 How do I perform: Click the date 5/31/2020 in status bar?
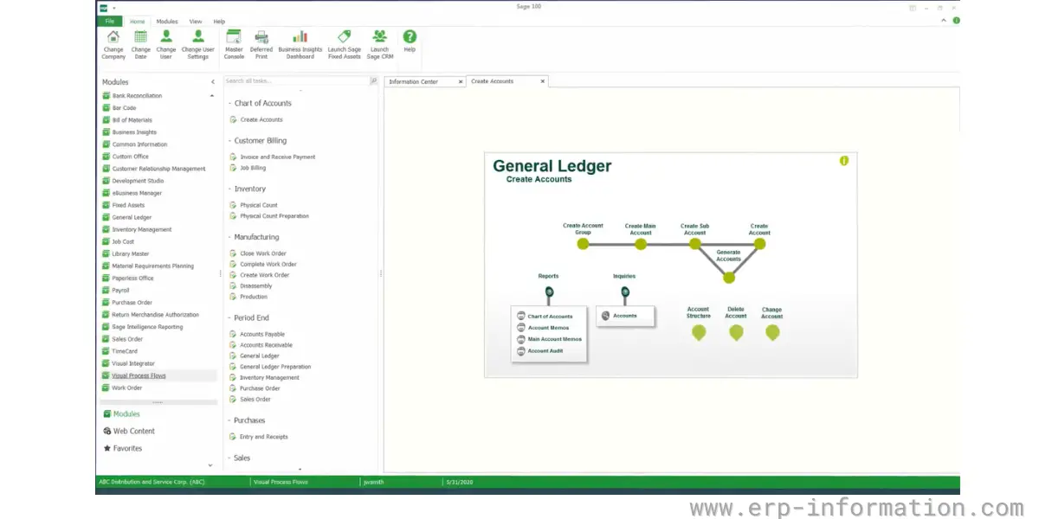point(459,481)
